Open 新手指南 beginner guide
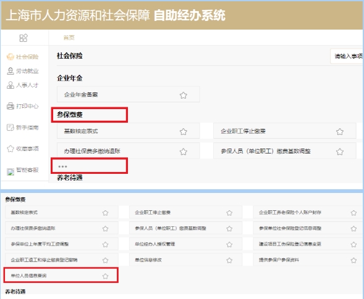The width and height of the screenshot is (364, 299). point(23,128)
